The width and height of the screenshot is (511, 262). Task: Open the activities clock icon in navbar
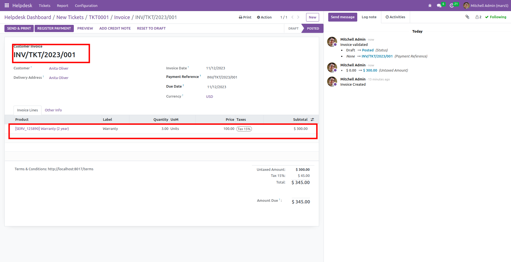[x=452, y=6]
